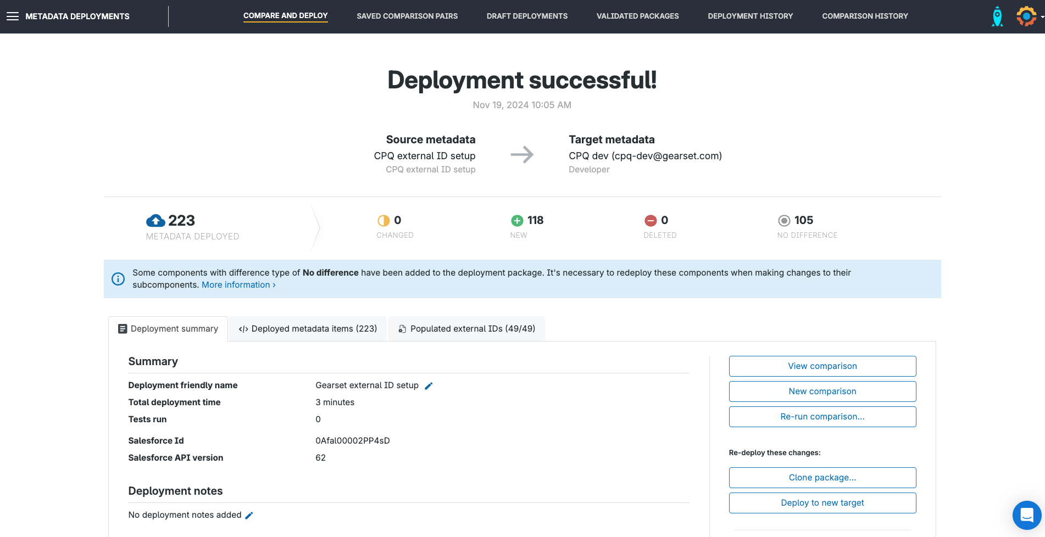Click the rocket icon in header
The height and width of the screenshot is (537, 1045).
(x=997, y=16)
